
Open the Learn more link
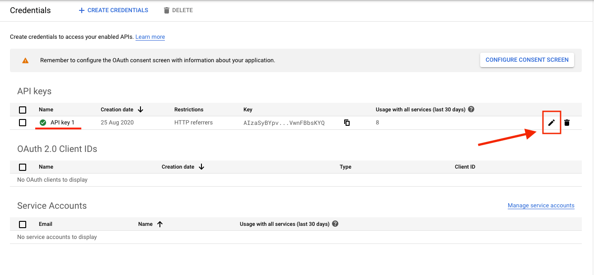coord(150,37)
